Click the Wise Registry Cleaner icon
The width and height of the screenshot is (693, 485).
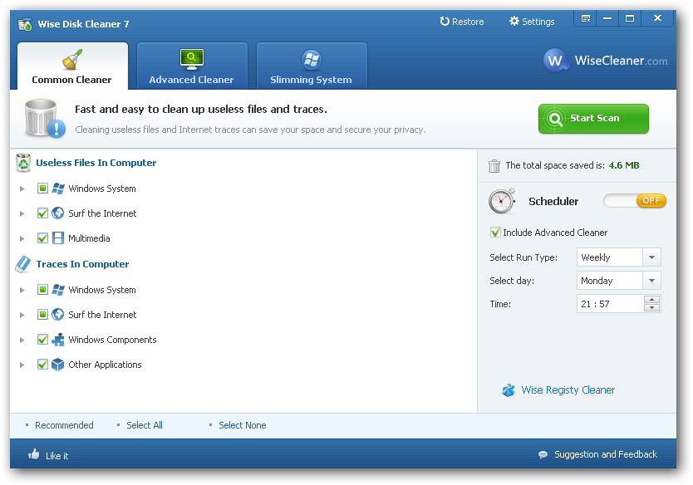click(x=509, y=390)
